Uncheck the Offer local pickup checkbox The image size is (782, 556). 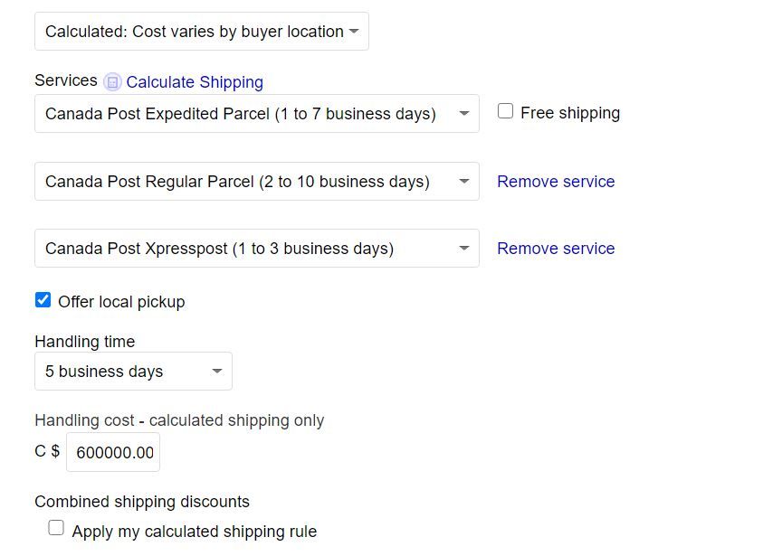click(43, 300)
